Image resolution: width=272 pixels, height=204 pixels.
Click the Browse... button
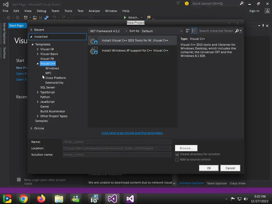(x=186, y=148)
